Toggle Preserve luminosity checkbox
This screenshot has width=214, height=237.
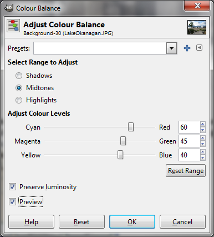pyautogui.click(x=12, y=186)
